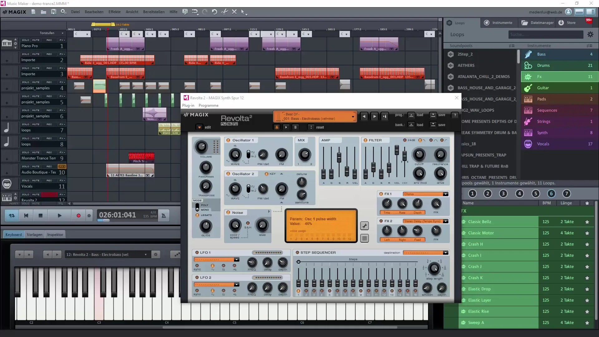Open the Datei menu
This screenshot has height=337, width=599.
click(75, 12)
